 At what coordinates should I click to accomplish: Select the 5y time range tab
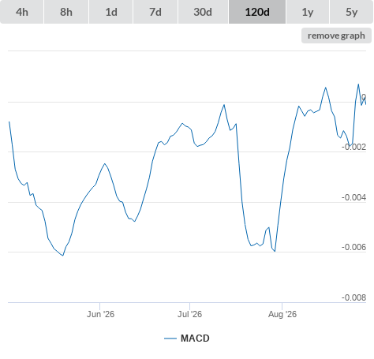point(351,12)
